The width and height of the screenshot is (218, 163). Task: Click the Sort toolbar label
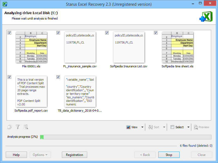[156, 127]
